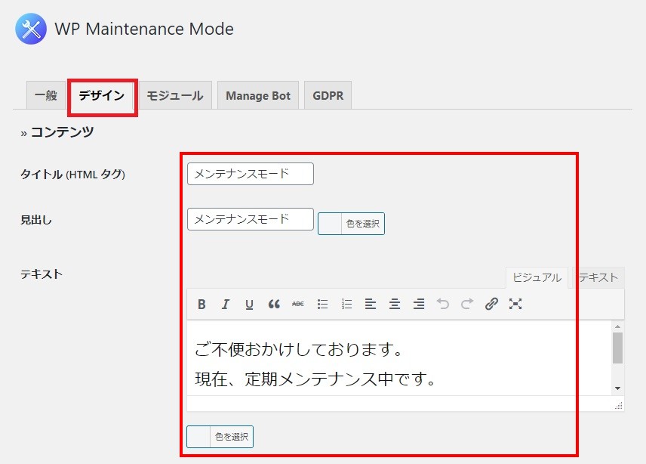Click the Undo arrow icon
This screenshot has width=646, height=464.
tap(443, 305)
